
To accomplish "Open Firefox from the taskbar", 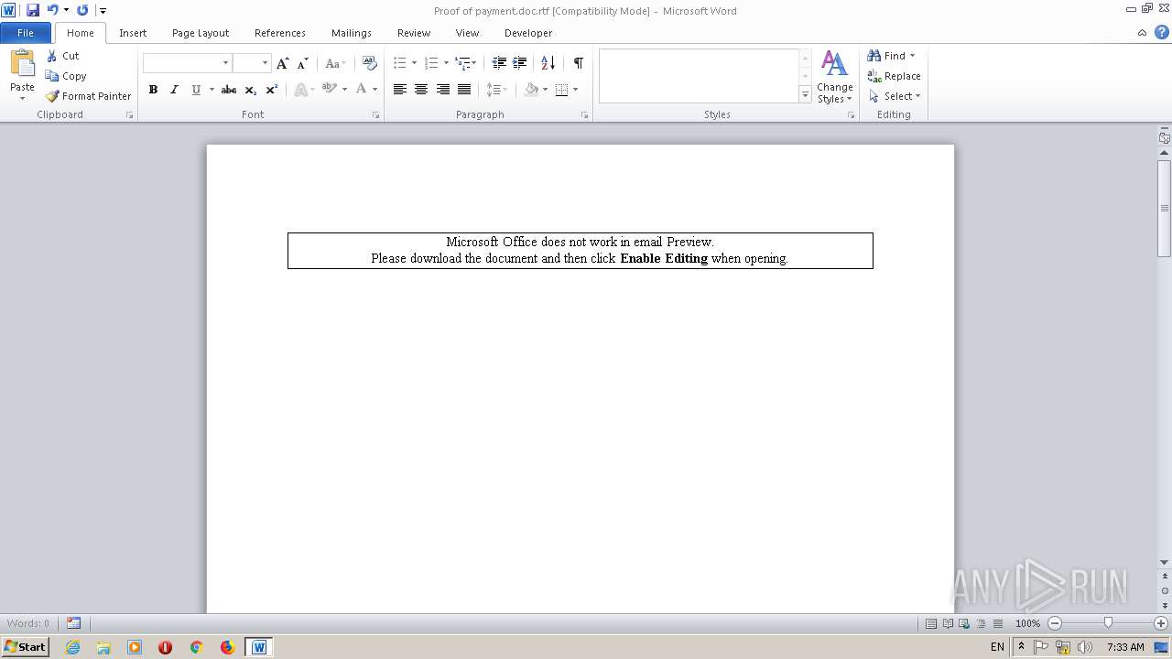I will click(227, 647).
